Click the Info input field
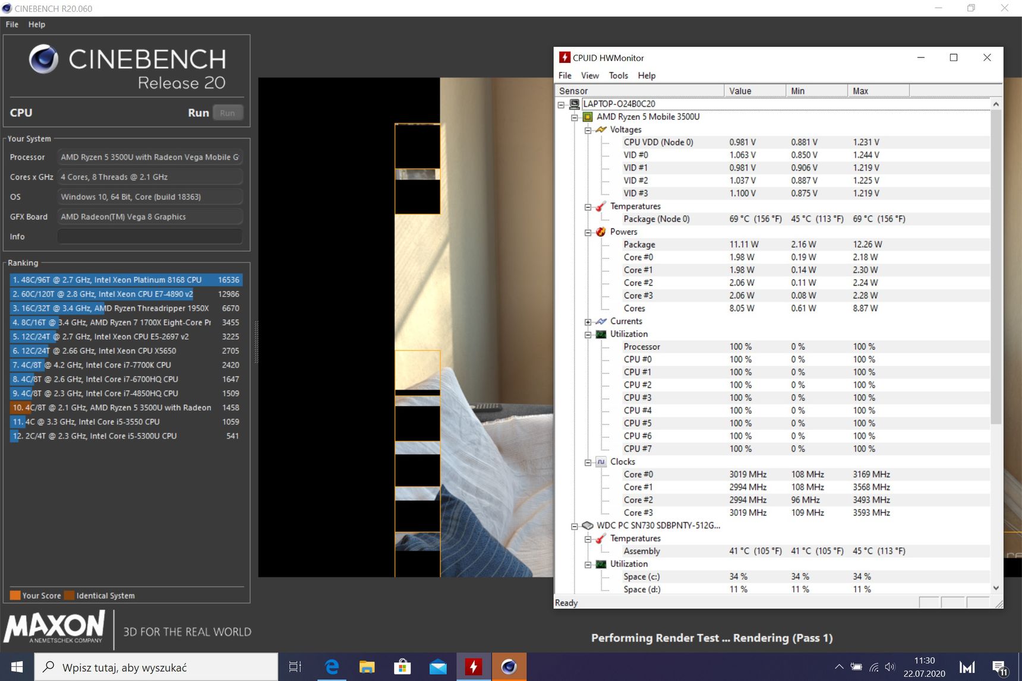The height and width of the screenshot is (681, 1022). (150, 236)
